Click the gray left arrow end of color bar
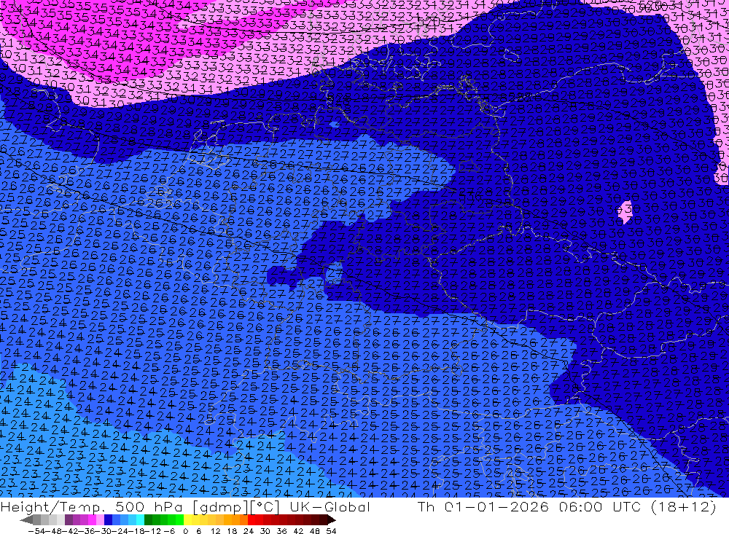This screenshot has height=534, width=729. click(x=26, y=520)
